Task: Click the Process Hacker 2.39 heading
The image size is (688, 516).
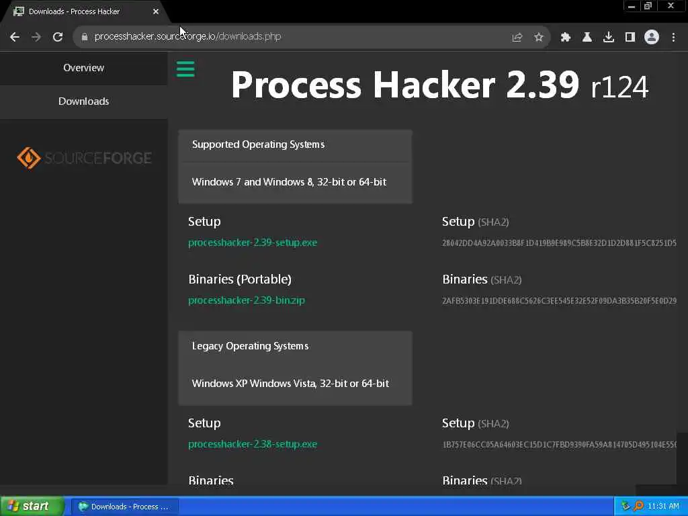Action: point(405,84)
